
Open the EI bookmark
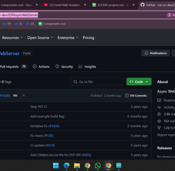pos(18,24)
